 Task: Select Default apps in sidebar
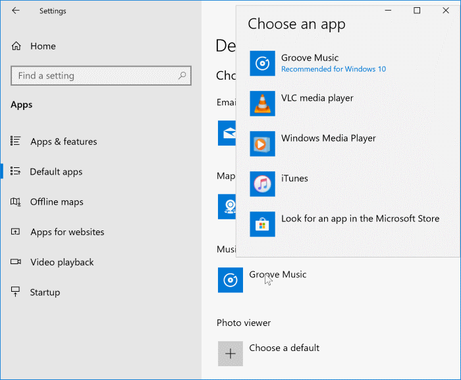click(56, 172)
